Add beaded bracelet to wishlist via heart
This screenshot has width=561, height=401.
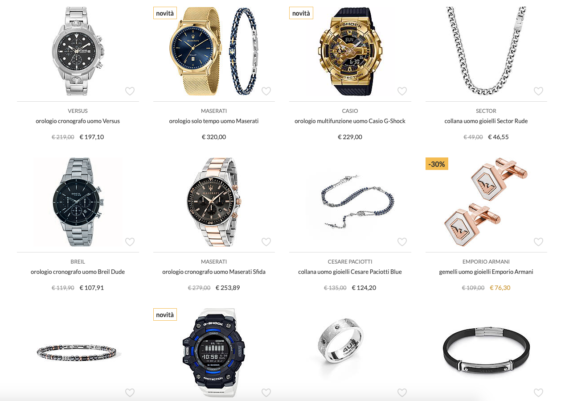pos(130,393)
